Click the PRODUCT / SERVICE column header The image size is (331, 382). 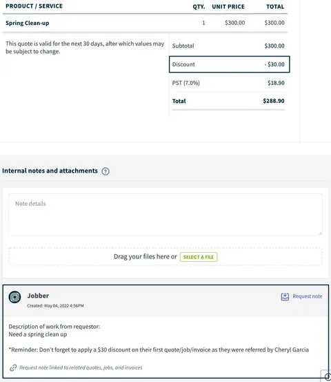pyautogui.click(x=34, y=6)
